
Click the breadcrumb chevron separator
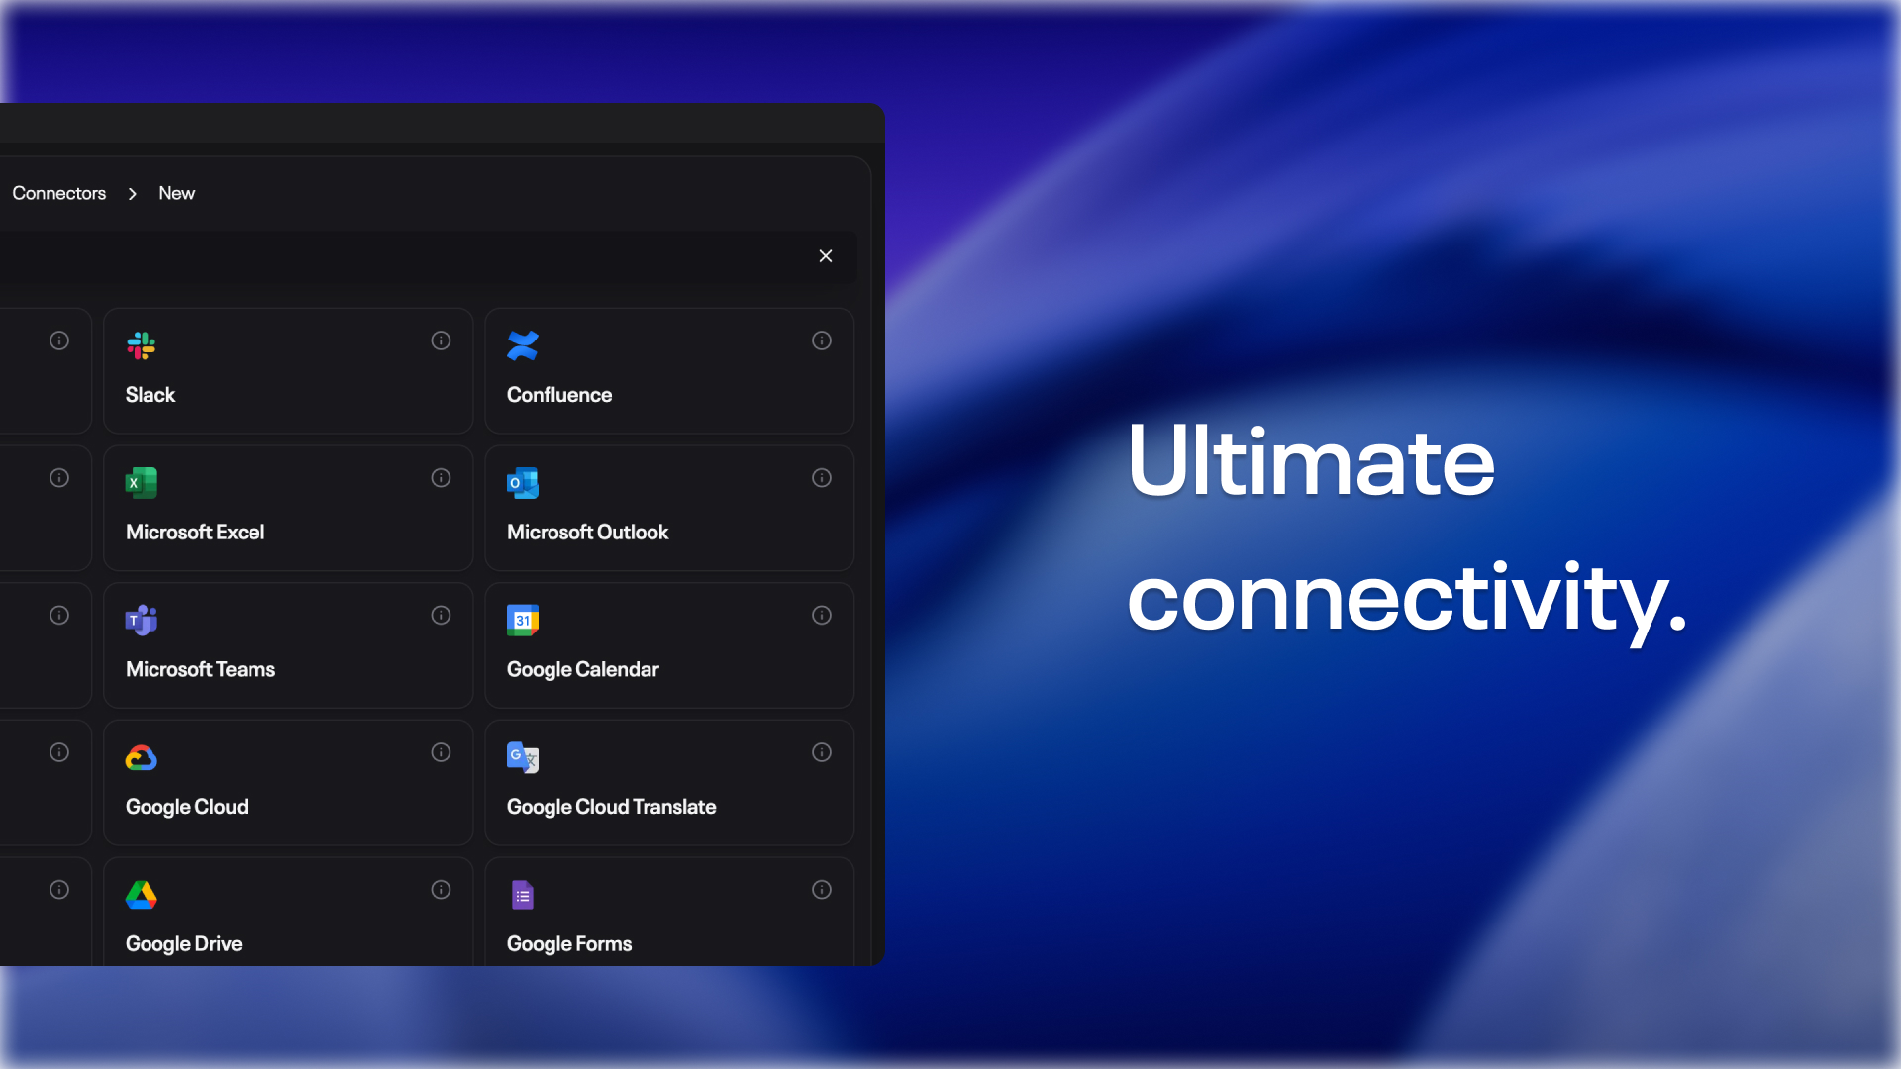coord(133,194)
